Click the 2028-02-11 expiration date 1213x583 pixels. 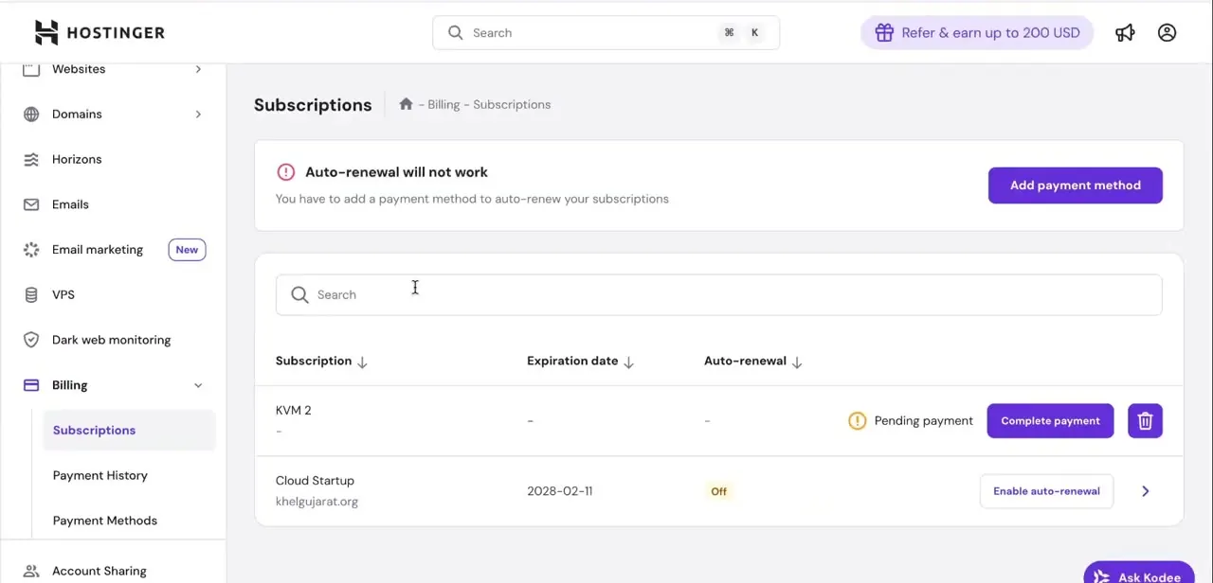(x=559, y=491)
